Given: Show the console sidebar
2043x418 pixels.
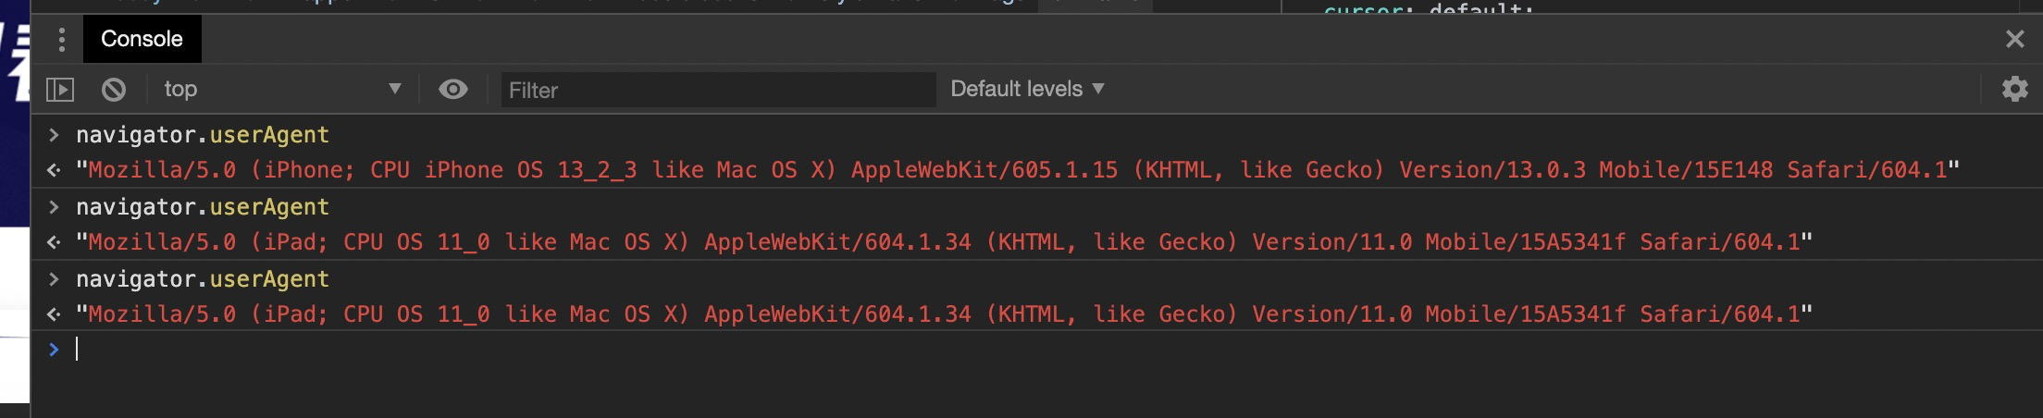Looking at the screenshot, I should click(x=60, y=90).
